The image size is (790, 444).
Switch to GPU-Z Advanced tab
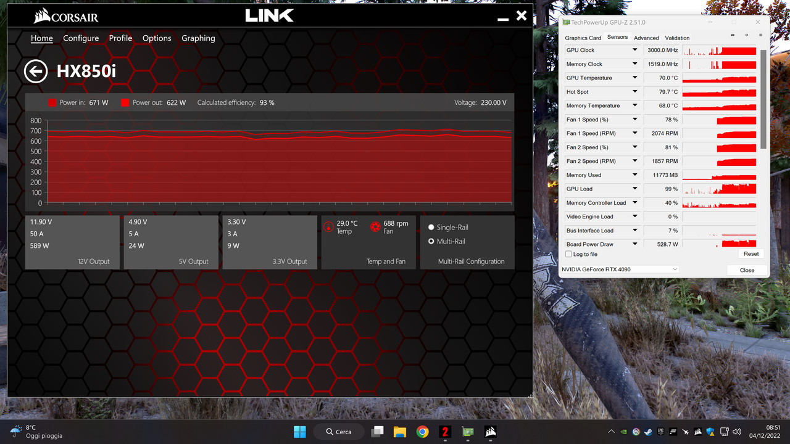pos(646,38)
